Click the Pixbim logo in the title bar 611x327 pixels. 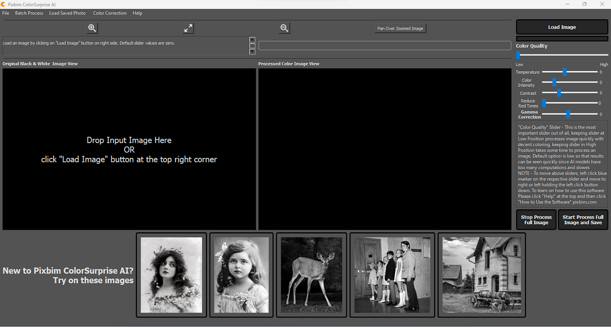[x=4, y=4]
